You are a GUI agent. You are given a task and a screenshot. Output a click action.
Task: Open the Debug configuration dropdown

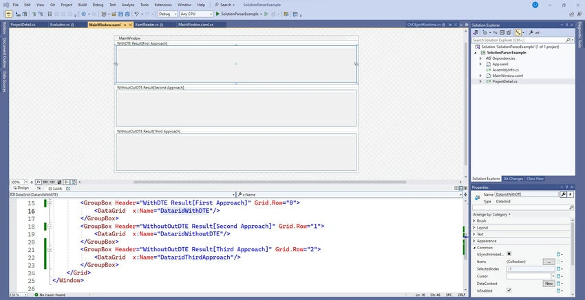coord(168,14)
